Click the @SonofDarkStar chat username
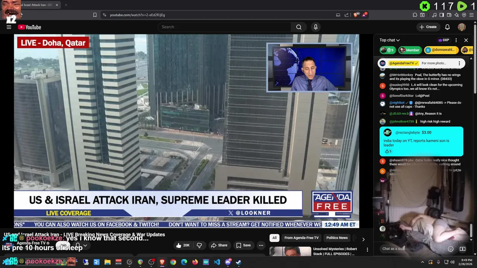The height and width of the screenshot is (268, 477). click(x=401, y=96)
